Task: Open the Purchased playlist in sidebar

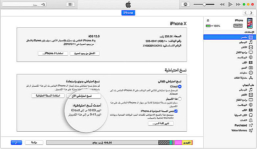Action: pyautogui.click(x=244, y=125)
